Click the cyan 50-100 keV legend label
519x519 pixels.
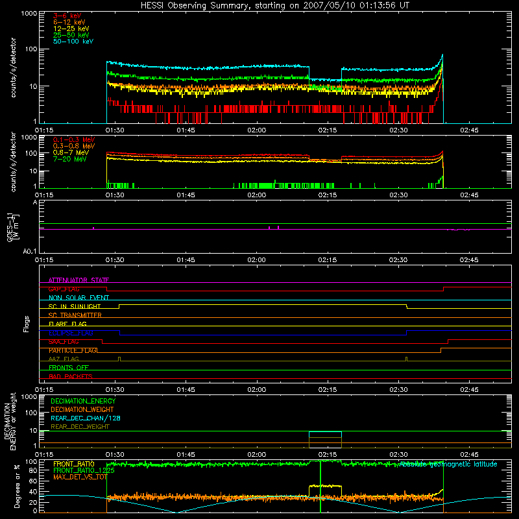point(73,42)
